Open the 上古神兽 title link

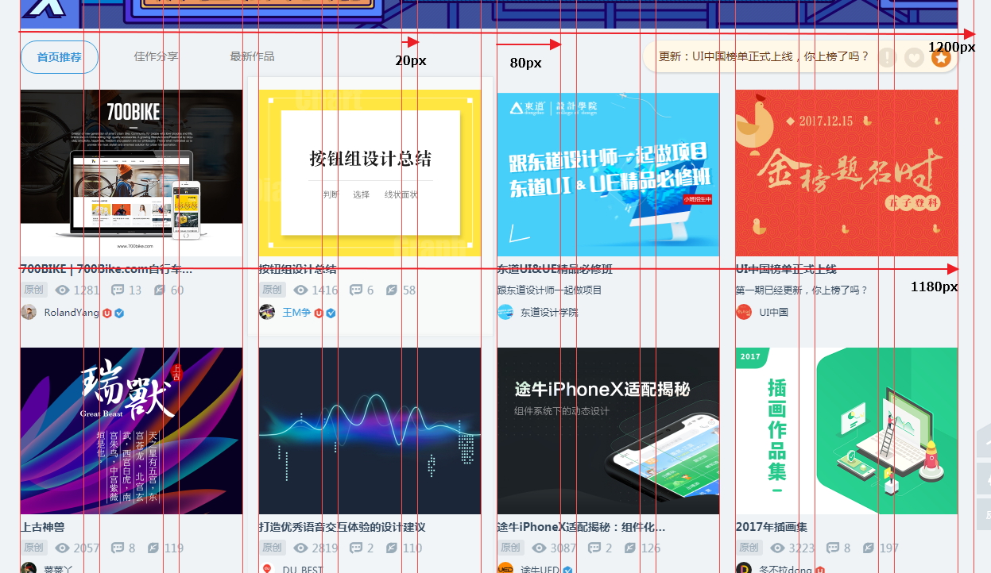[43, 527]
